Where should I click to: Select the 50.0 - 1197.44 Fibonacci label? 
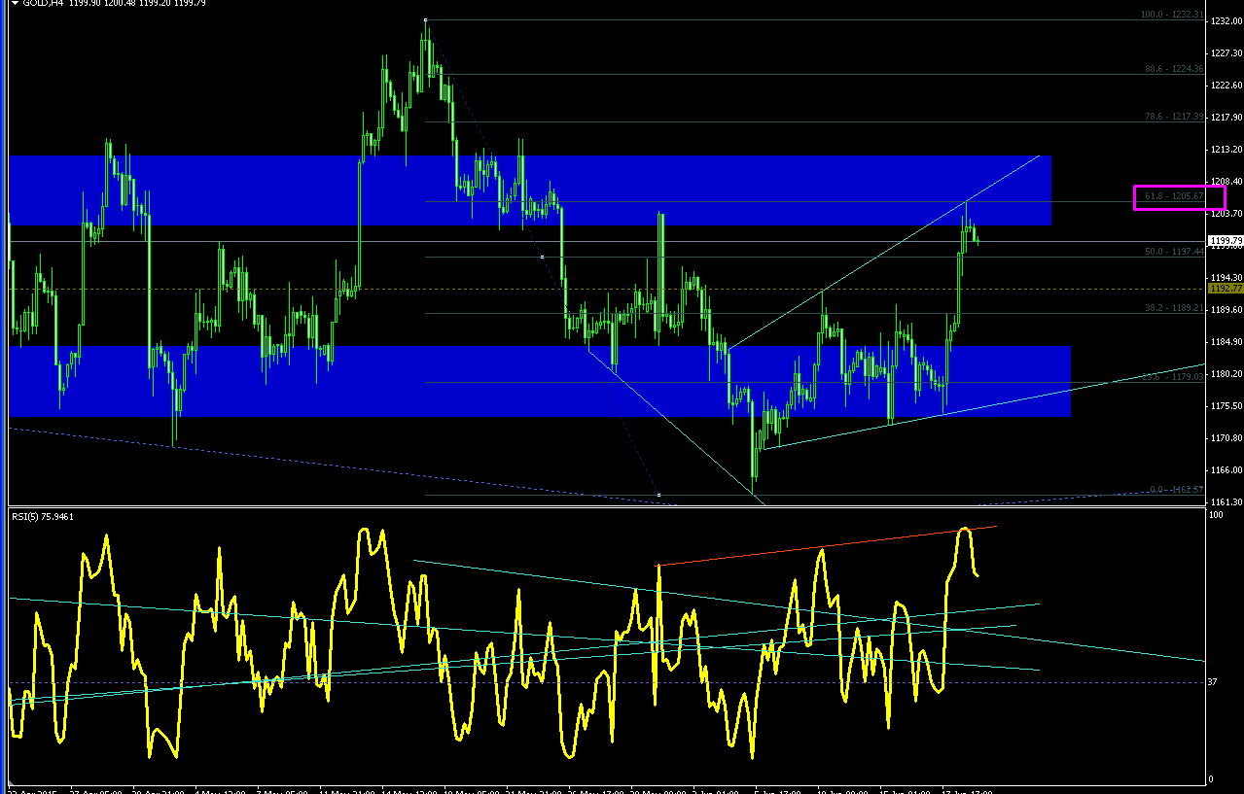[1175, 251]
